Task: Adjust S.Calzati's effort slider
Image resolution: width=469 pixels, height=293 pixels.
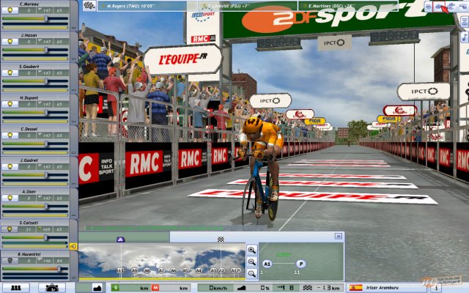Action: pos(35,237)
